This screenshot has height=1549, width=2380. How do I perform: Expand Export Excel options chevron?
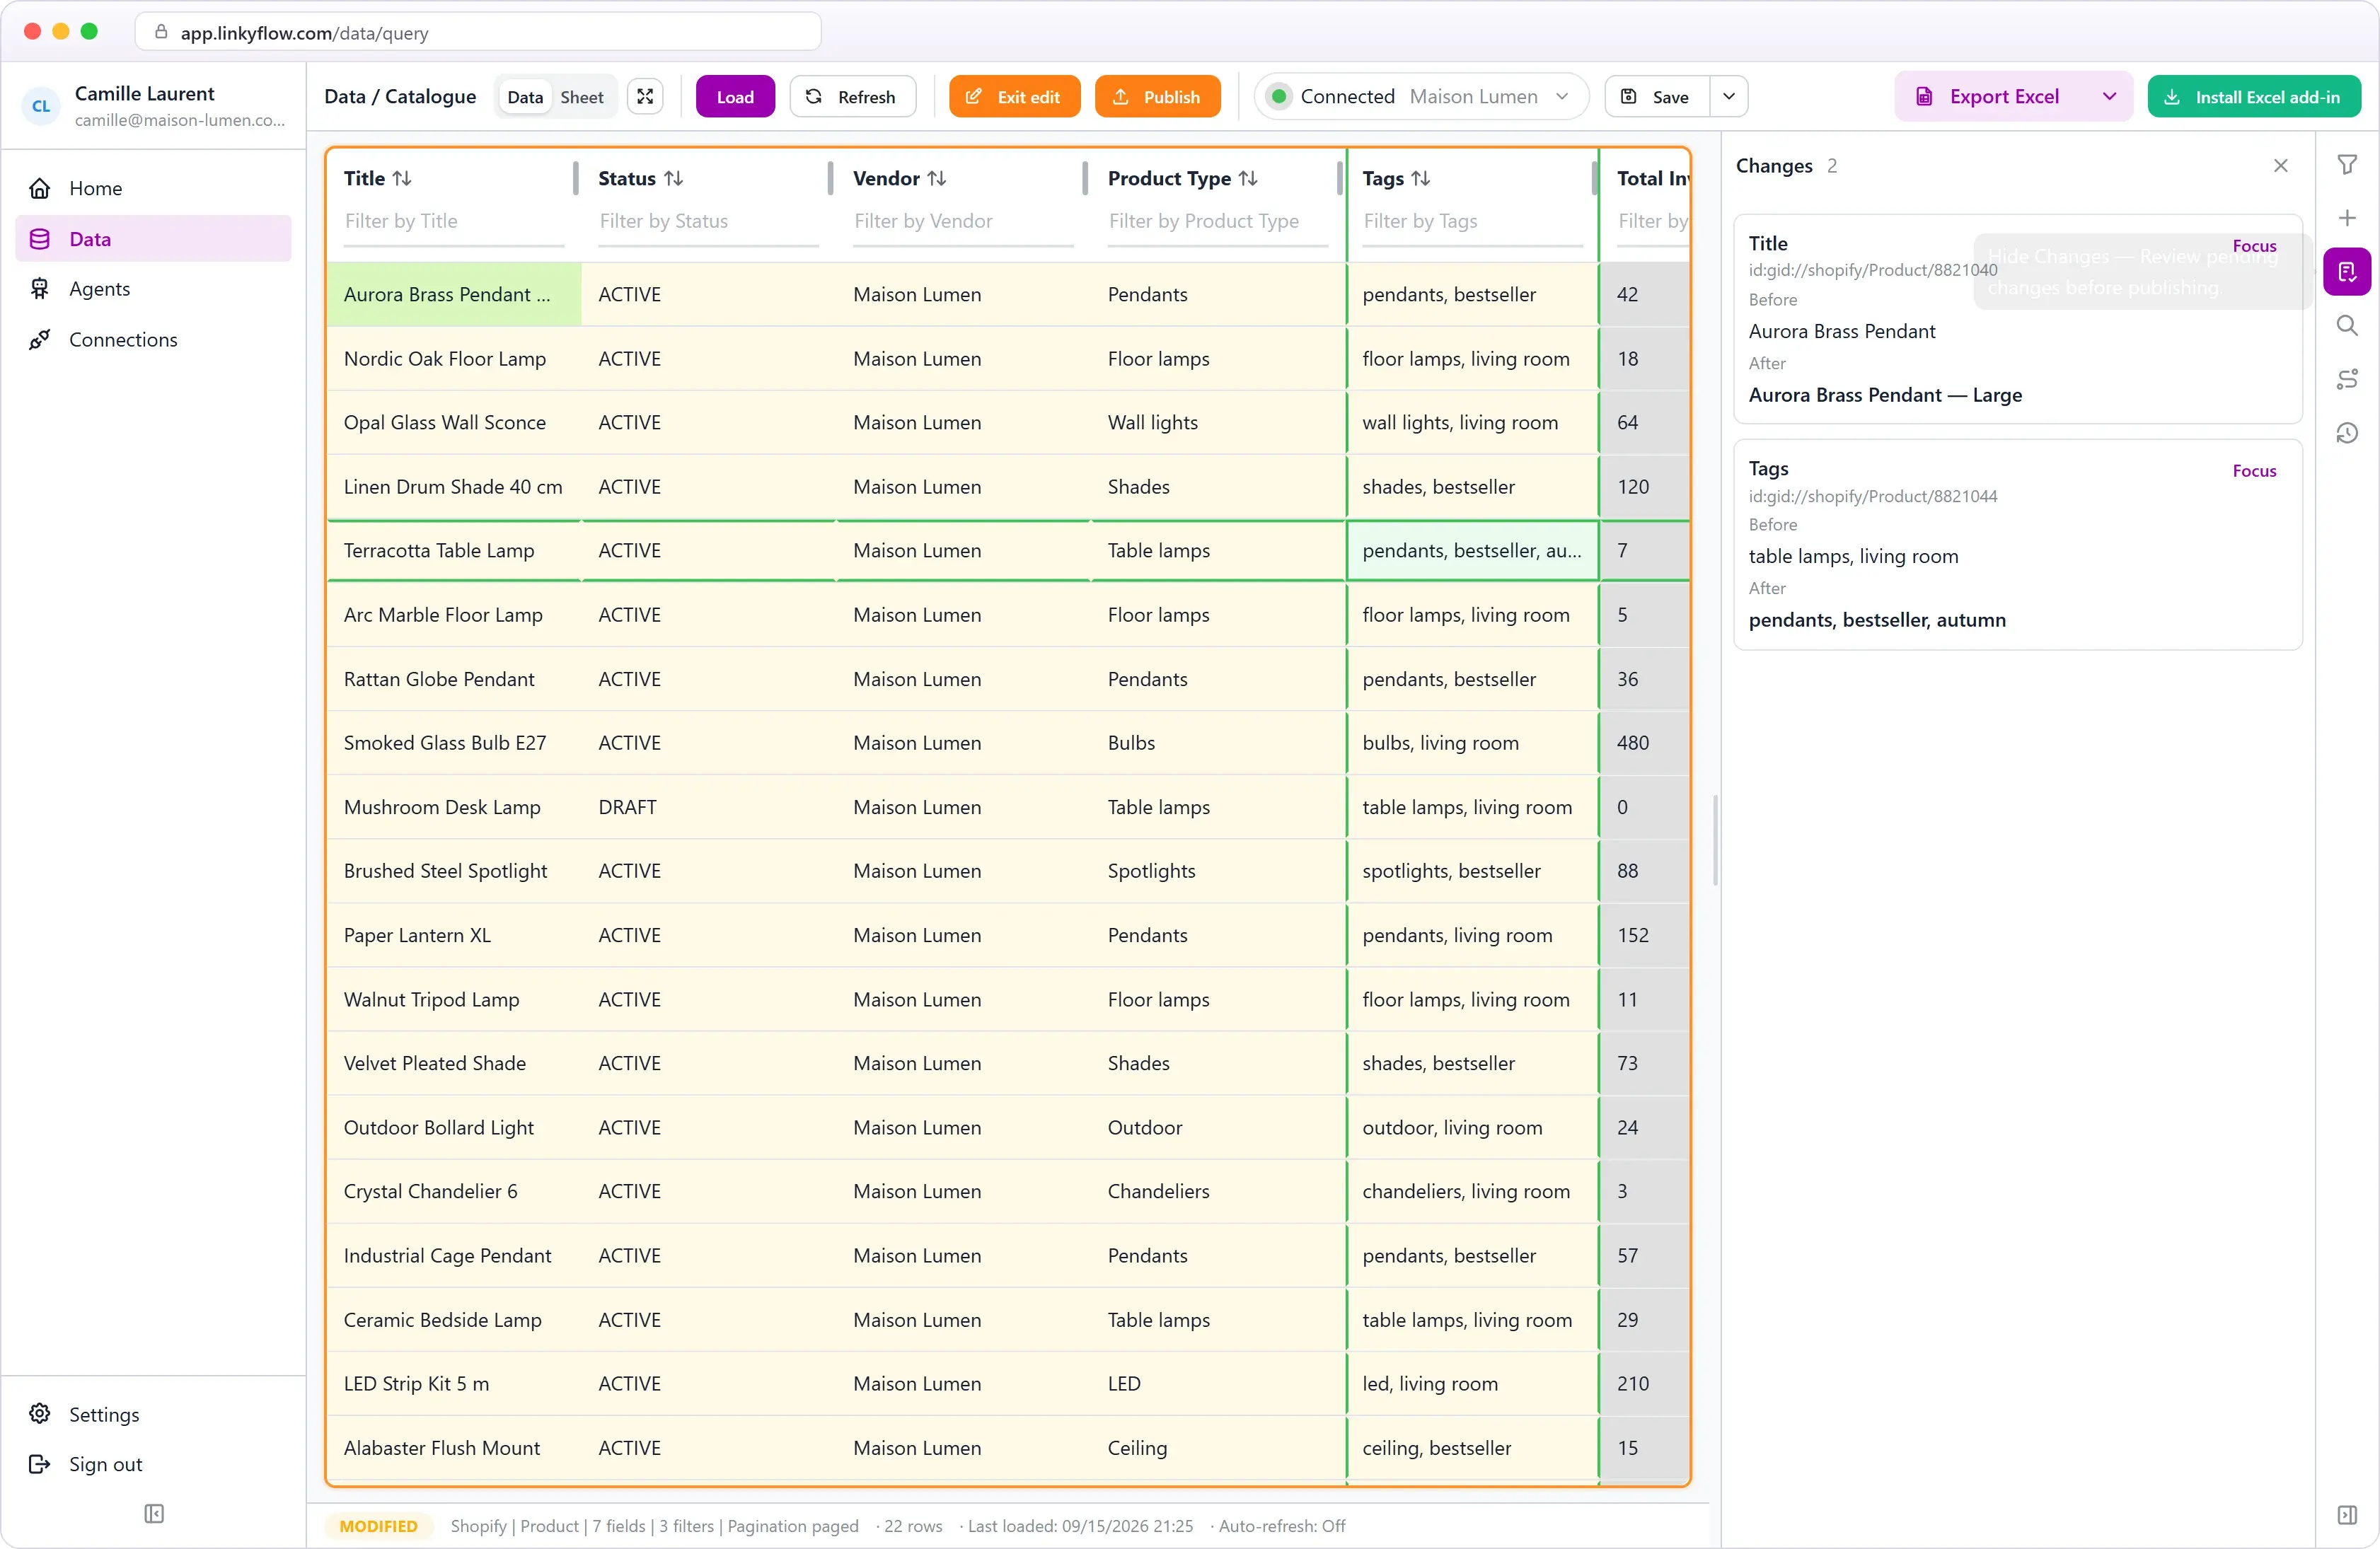[2110, 97]
